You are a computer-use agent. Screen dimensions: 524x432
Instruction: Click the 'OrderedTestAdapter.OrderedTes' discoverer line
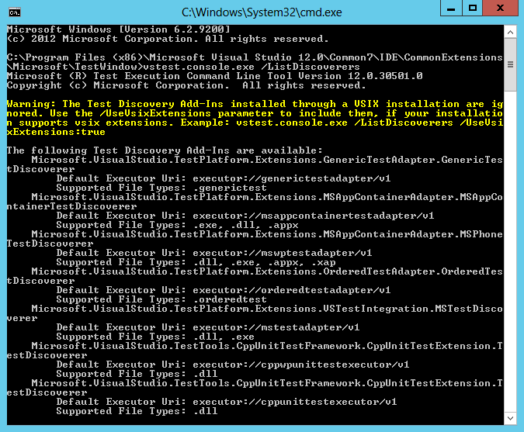(x=267, y=271)
